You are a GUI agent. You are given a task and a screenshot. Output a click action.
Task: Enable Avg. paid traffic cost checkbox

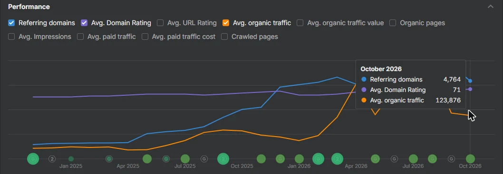(x=145, y=37)
